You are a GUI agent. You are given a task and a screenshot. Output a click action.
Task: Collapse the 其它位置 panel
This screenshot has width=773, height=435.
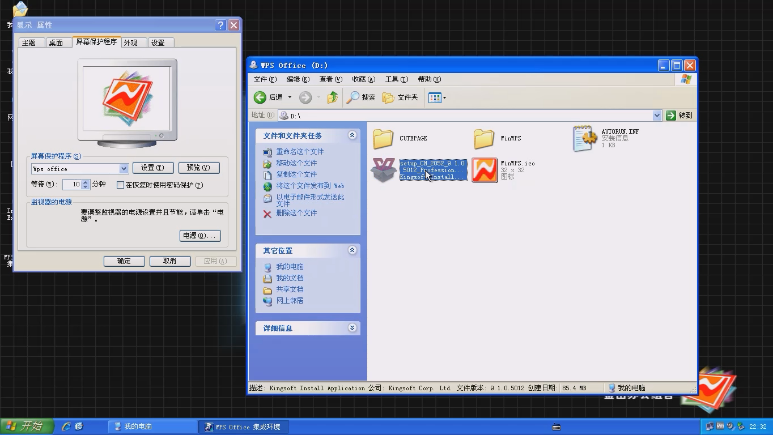[x=352, y=250]
